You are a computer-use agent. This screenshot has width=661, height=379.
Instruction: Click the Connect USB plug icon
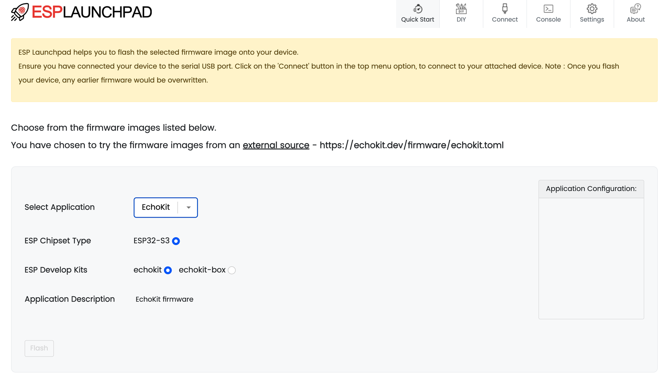(x=505, y=9)
